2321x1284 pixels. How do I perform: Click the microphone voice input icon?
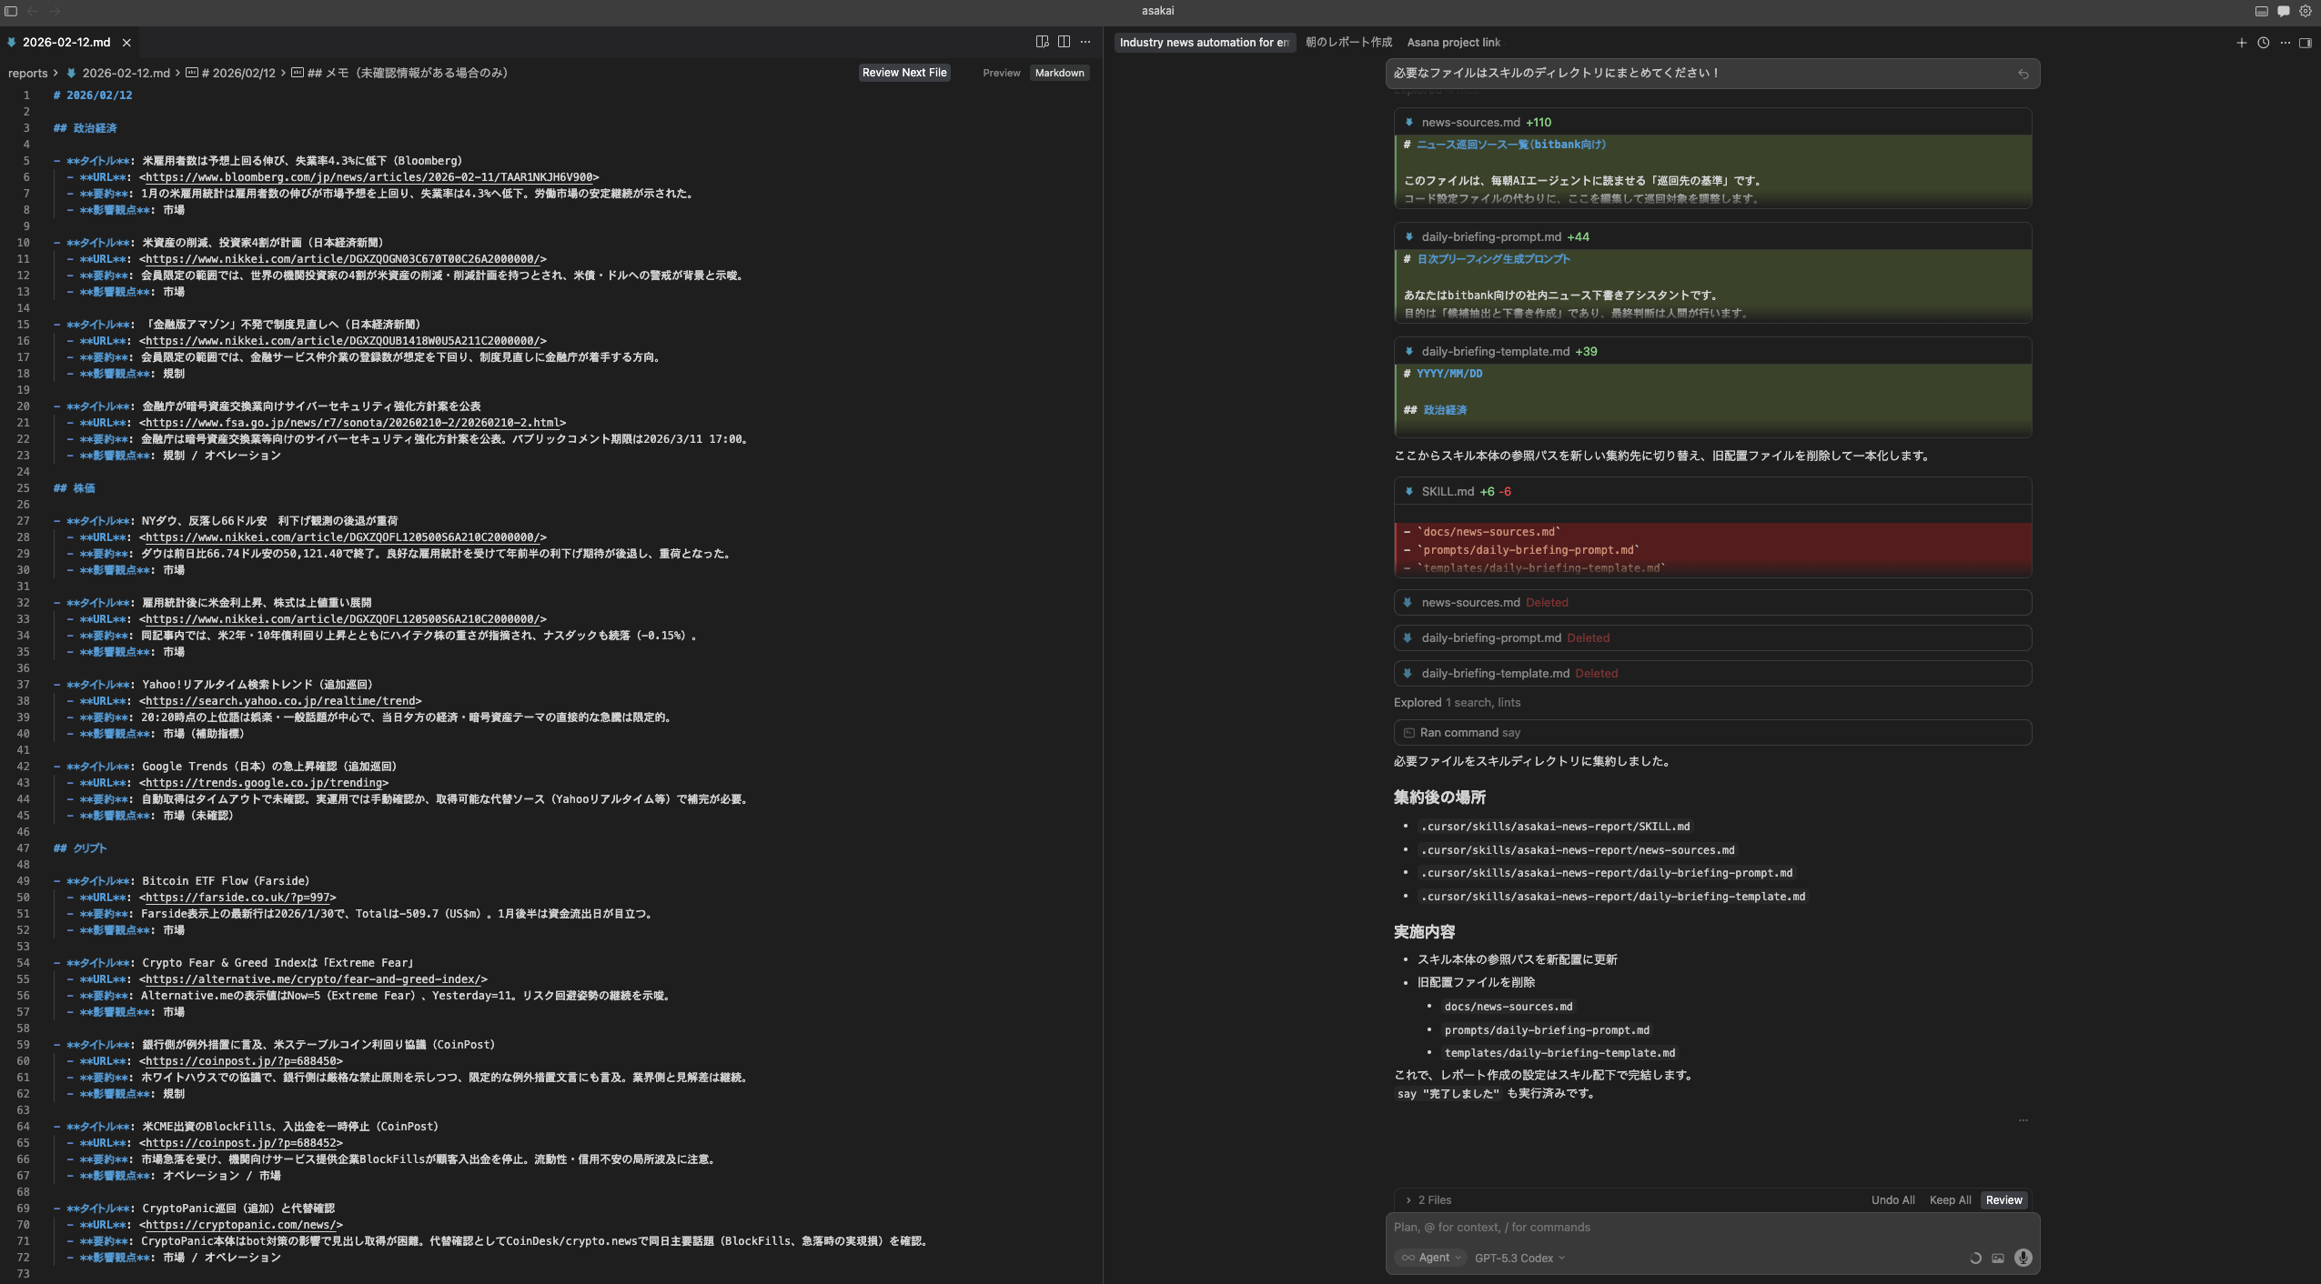[x=2023, y=1258]
